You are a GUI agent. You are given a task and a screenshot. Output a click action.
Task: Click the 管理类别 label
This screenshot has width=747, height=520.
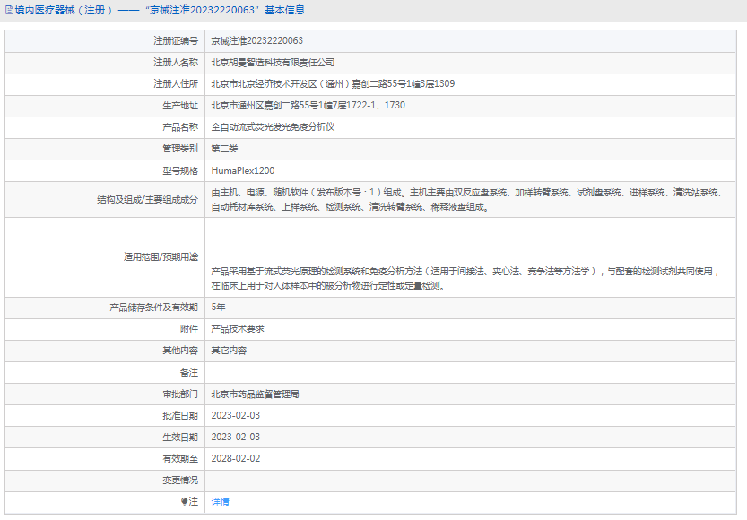click(180, 149)
